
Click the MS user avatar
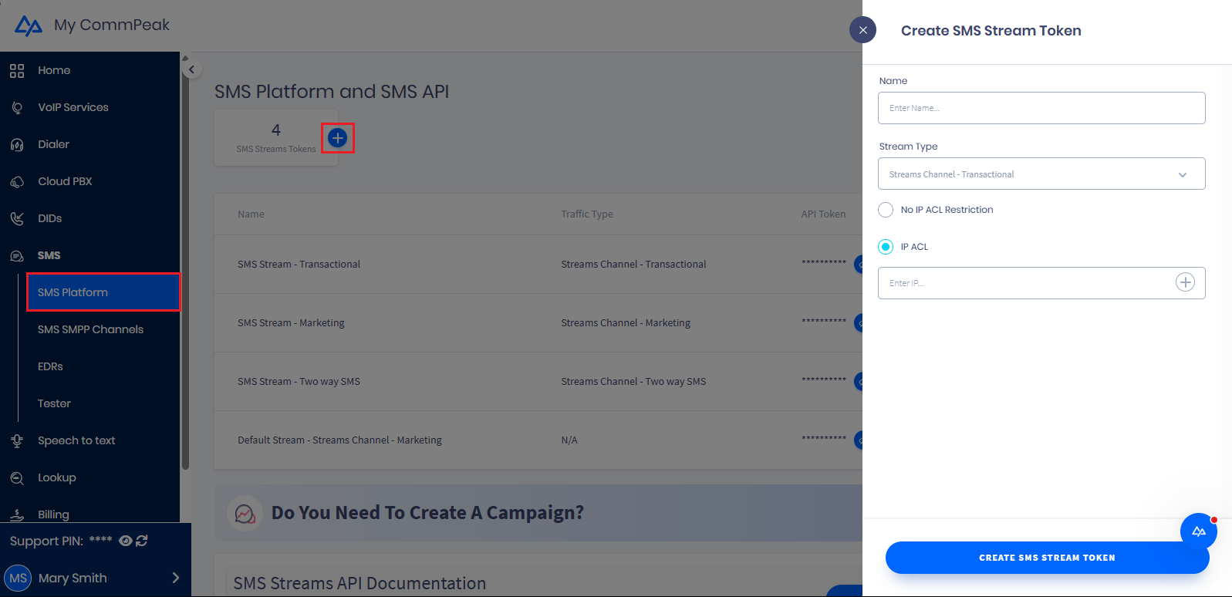coord(18,578)
